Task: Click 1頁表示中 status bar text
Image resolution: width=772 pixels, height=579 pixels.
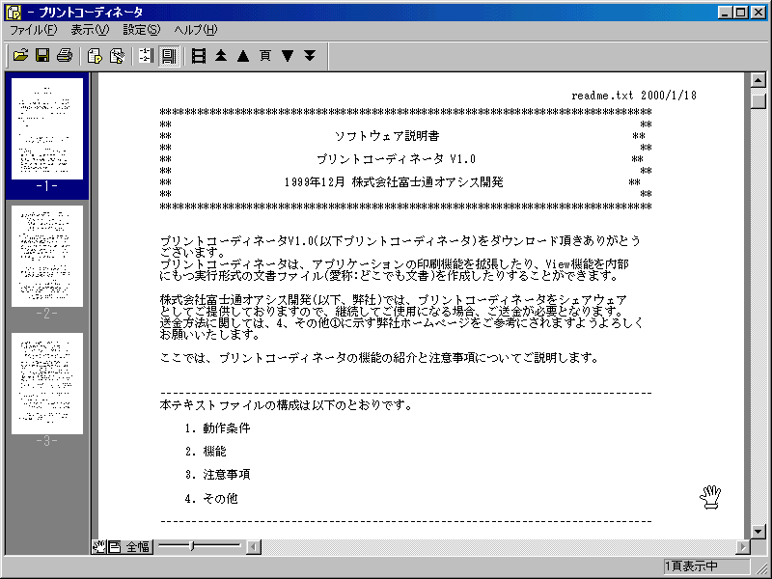Action: tap(691, 566)
